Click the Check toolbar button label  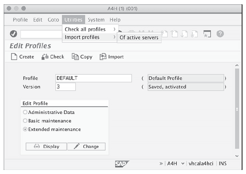[x=57, y=57]
